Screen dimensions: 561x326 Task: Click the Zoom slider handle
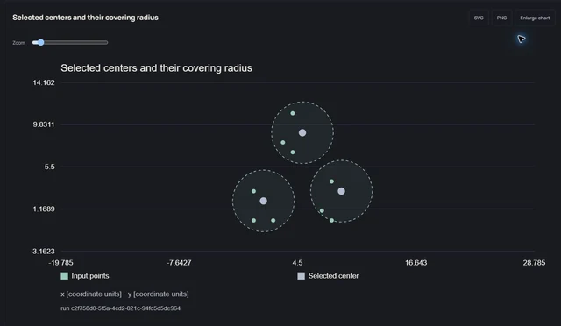(41, 42)
